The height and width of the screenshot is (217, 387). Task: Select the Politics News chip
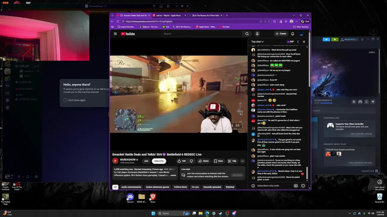(x=180, y=187)
